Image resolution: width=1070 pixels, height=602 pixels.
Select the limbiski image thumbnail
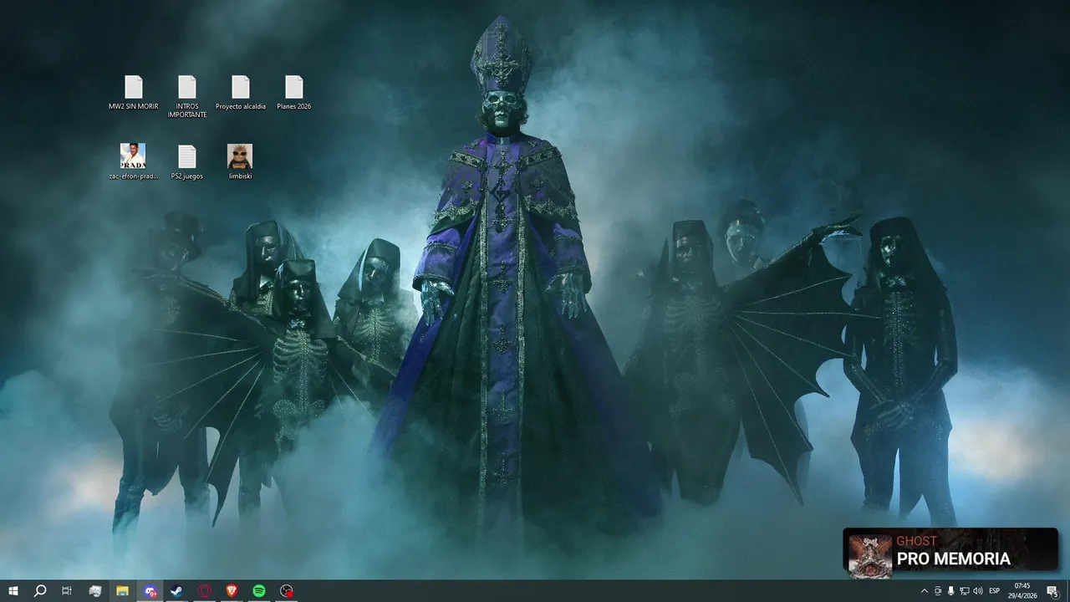240,156
